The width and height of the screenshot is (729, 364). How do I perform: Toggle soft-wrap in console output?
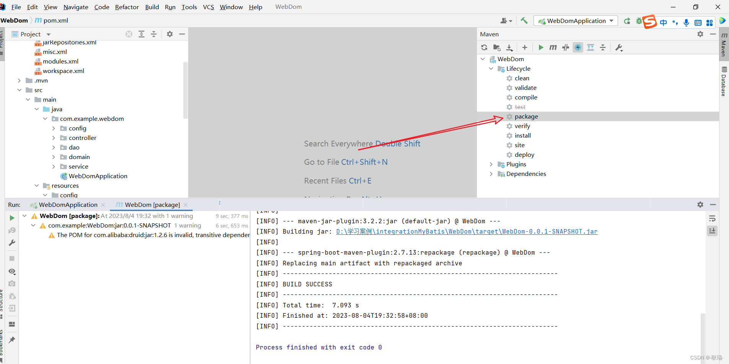click(712, 219)
